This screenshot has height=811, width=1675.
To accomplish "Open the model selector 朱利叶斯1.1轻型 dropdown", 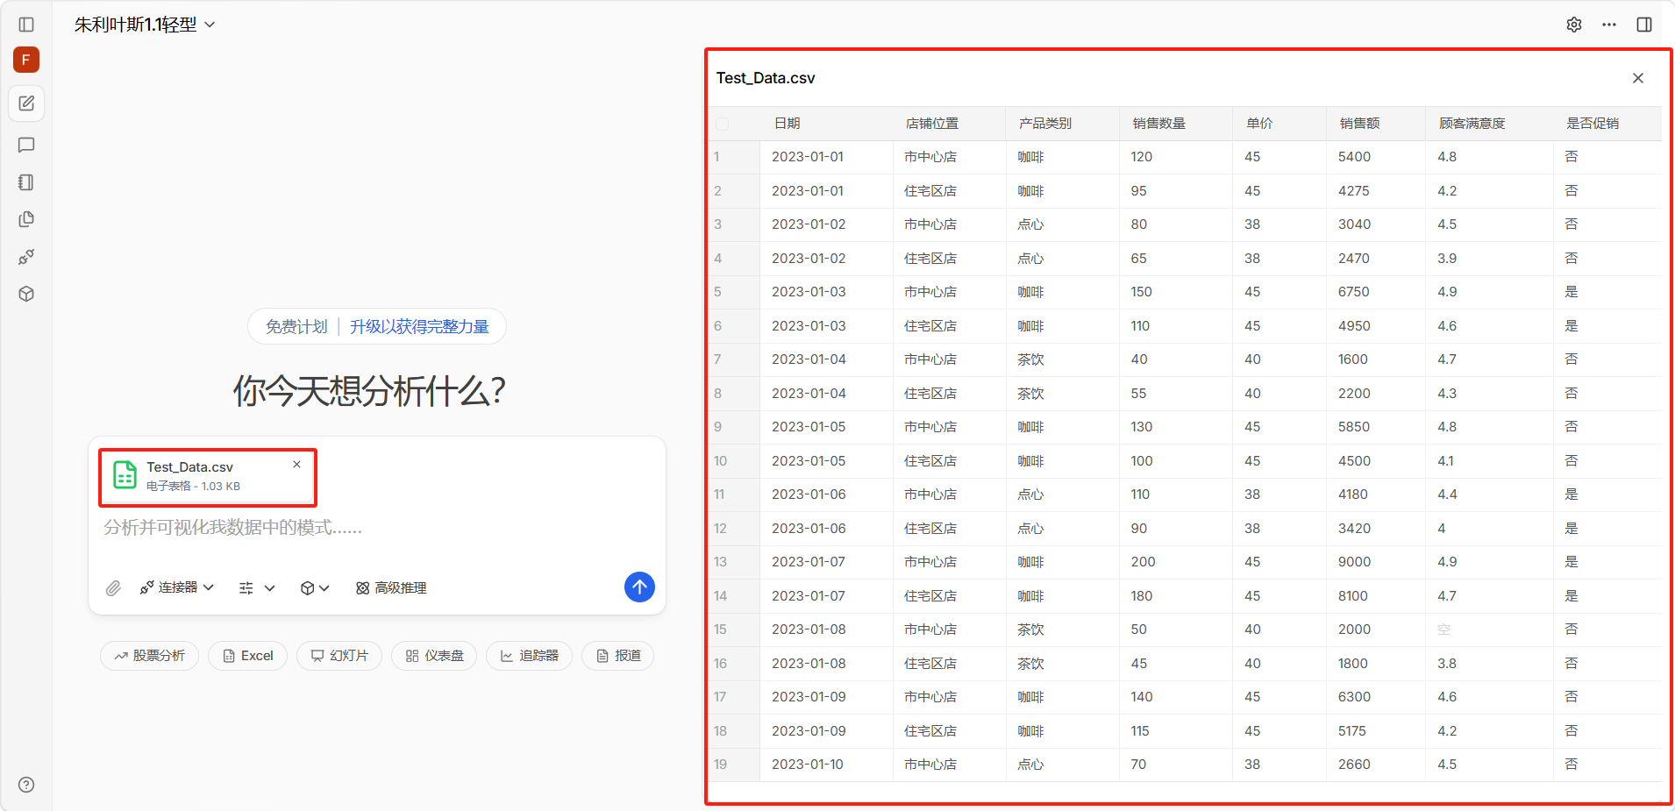I will tap(145, 25).
